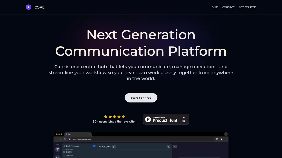This screenshot has width=282, height=158.
Task: Click the Product Hunt 'P' logo
Action: pos(148,119)
